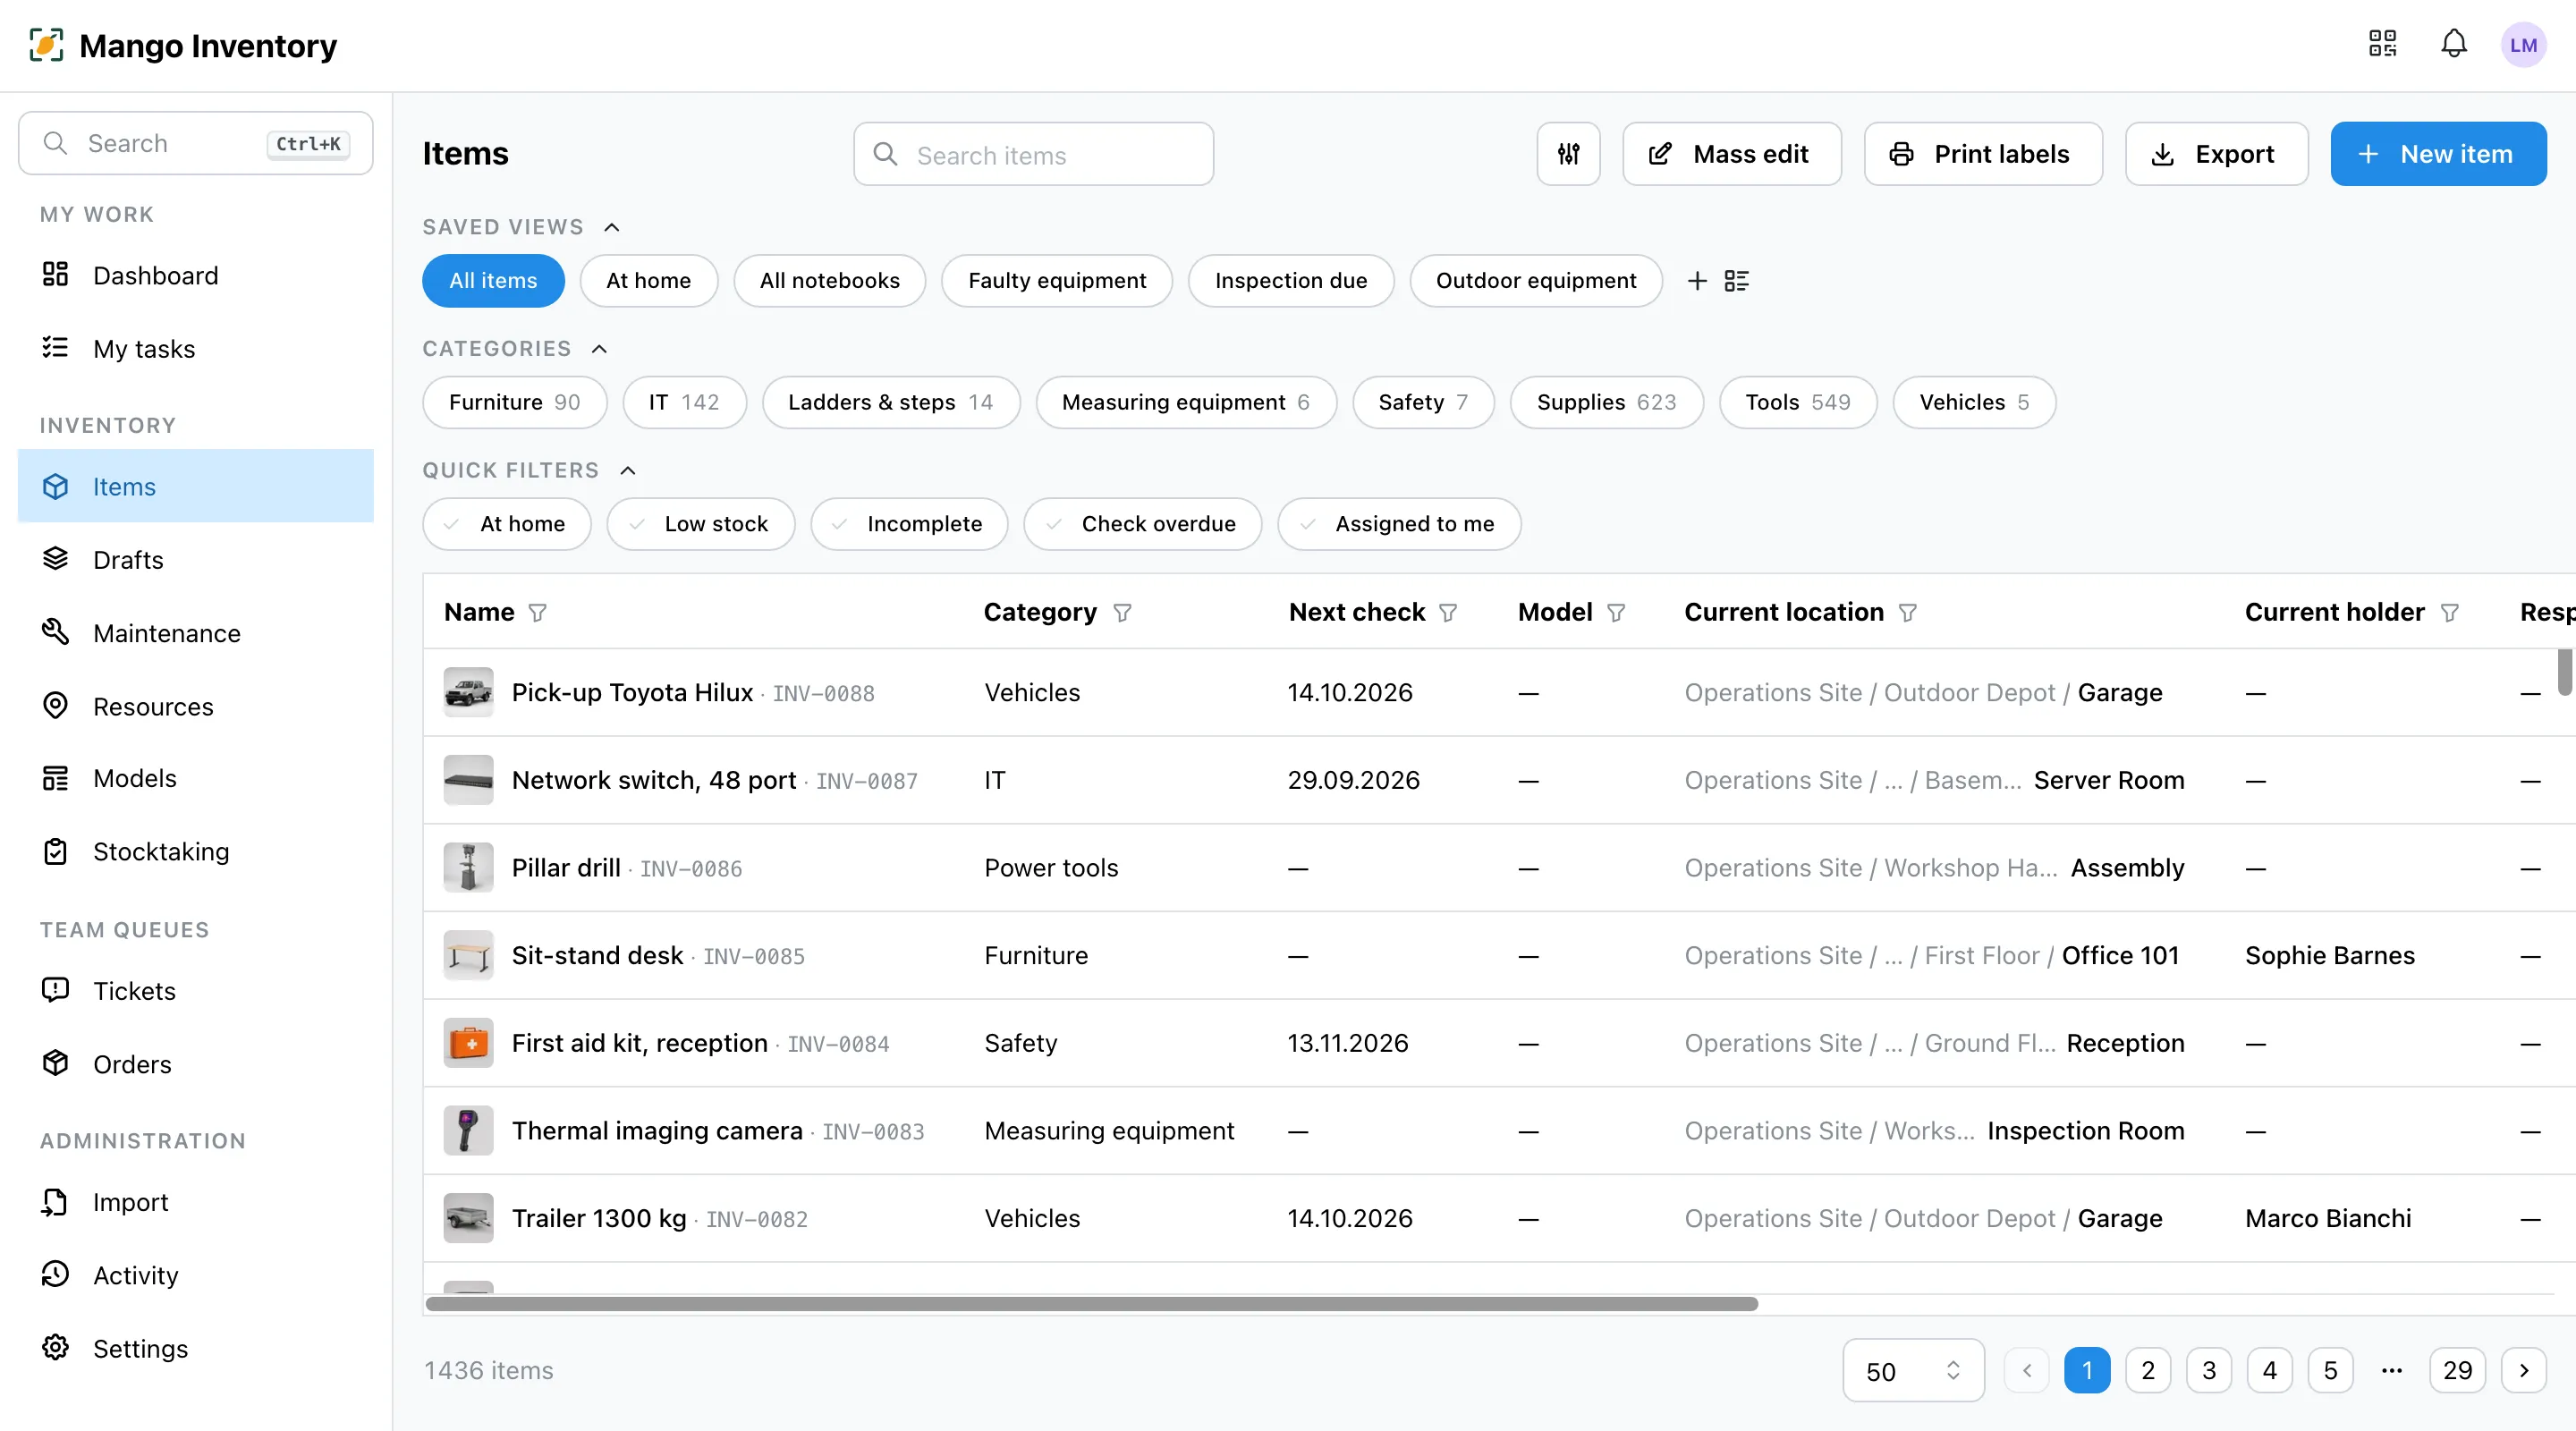Filter the Category column
Viewport: 2576px width, 1431px height.
point(1122,613)
